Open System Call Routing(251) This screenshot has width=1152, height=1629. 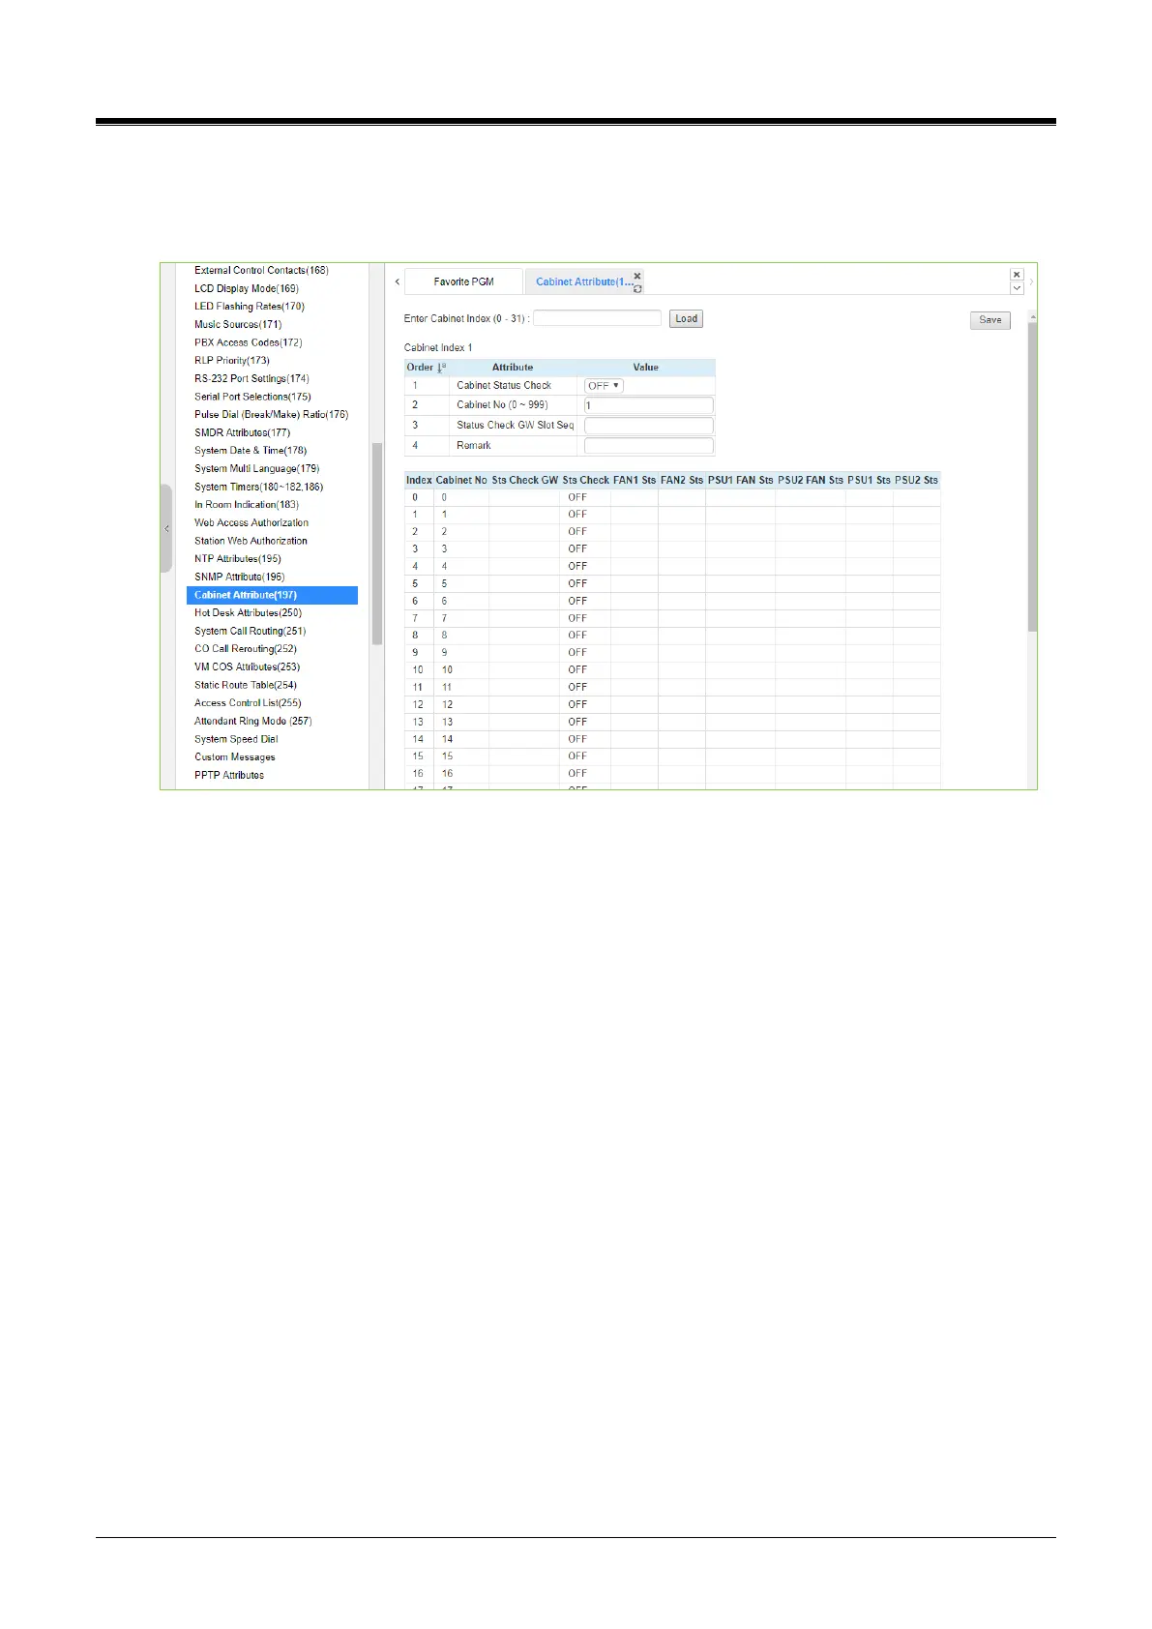[250, 632]
